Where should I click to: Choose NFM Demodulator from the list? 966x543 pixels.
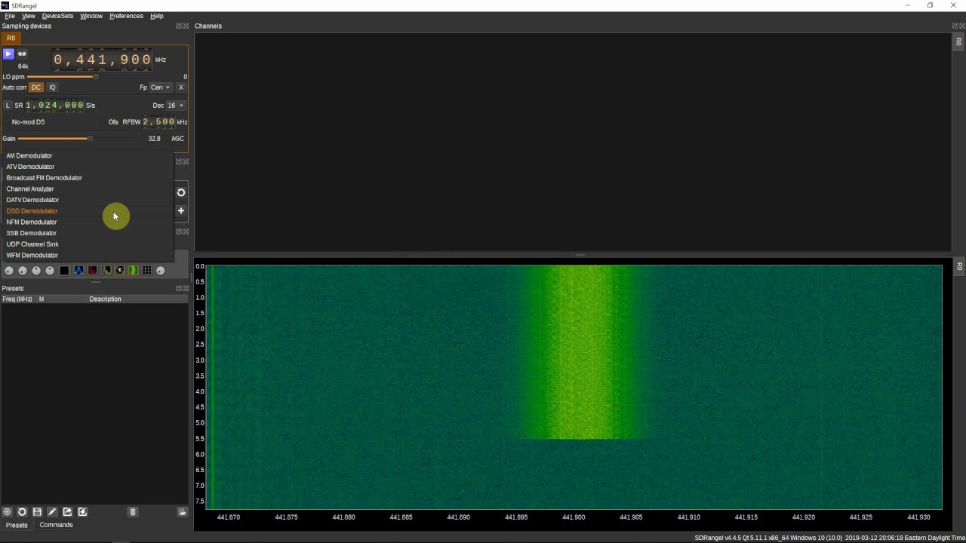pyautogui.click(x=87, y=222)
